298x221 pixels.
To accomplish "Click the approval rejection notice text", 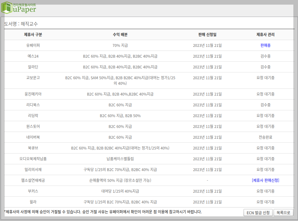I will click(103, 212).
